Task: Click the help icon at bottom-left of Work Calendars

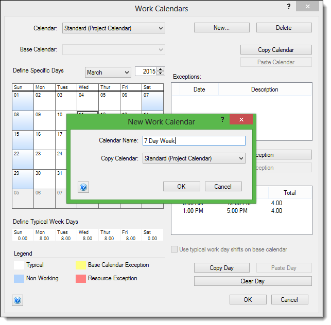Action: (x=18, y=300)
